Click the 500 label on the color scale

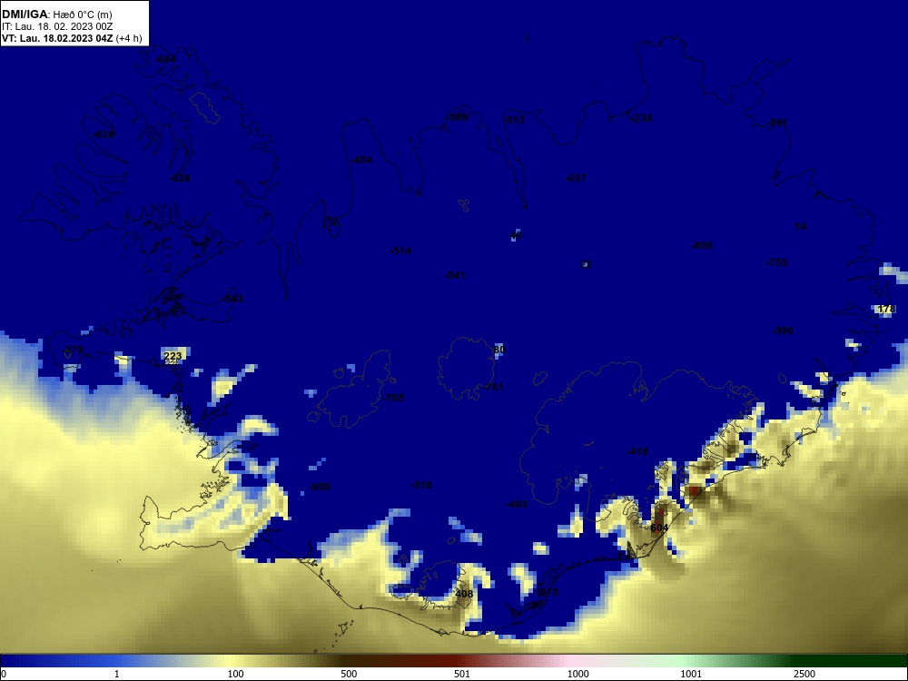pos(349,674)
